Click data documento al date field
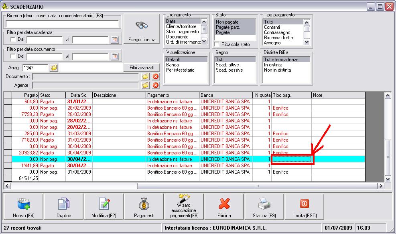 click(x=90, y=56)
